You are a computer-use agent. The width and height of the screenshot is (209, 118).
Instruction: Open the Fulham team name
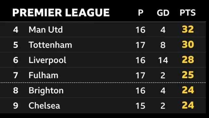coord(43,75)
